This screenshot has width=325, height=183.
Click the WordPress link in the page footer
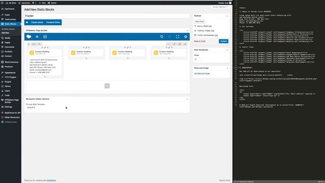51,180
